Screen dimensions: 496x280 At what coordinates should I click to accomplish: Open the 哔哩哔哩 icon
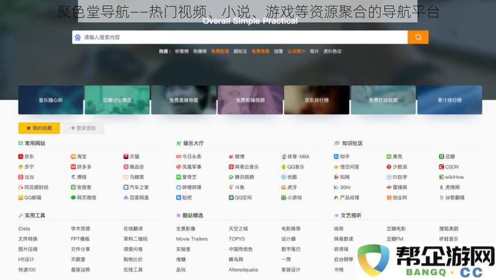pos(178,188)
